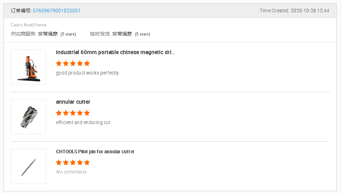342x193 pixels.
Task: Click the magnetic drill product thumbnail
Action: click(x=28, y=67)
